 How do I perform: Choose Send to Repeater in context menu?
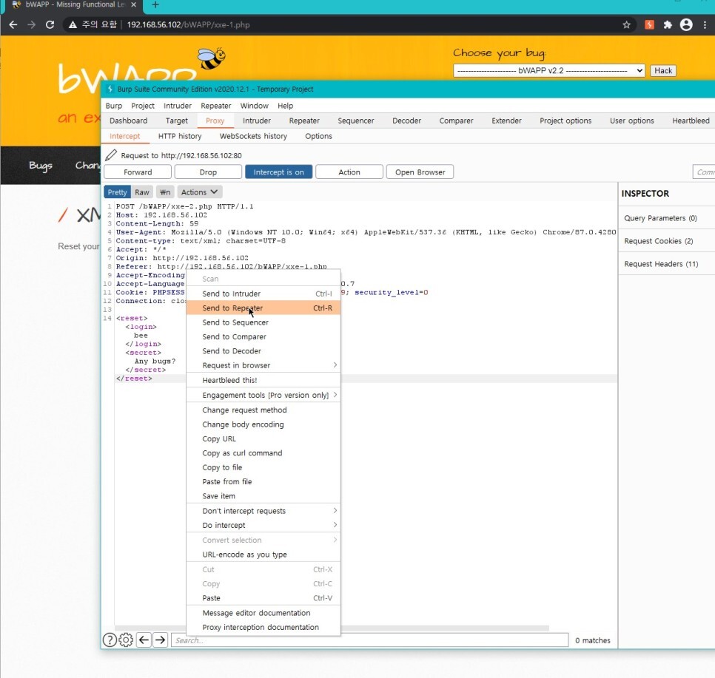pyautogui.click(x=263, y=308)
